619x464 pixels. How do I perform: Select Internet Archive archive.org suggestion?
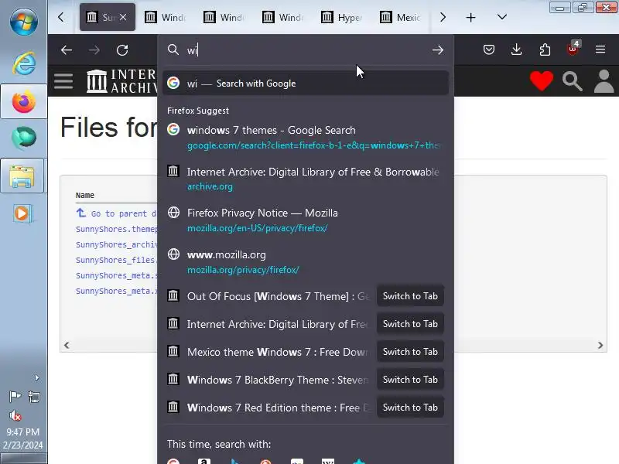pos(306,179)
